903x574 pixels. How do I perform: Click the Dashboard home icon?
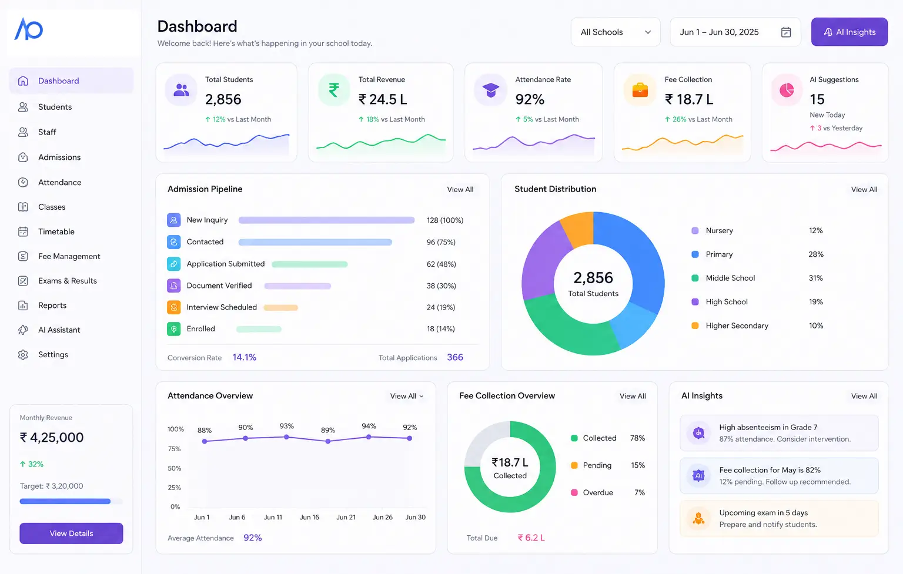click(x=23, y=80)
